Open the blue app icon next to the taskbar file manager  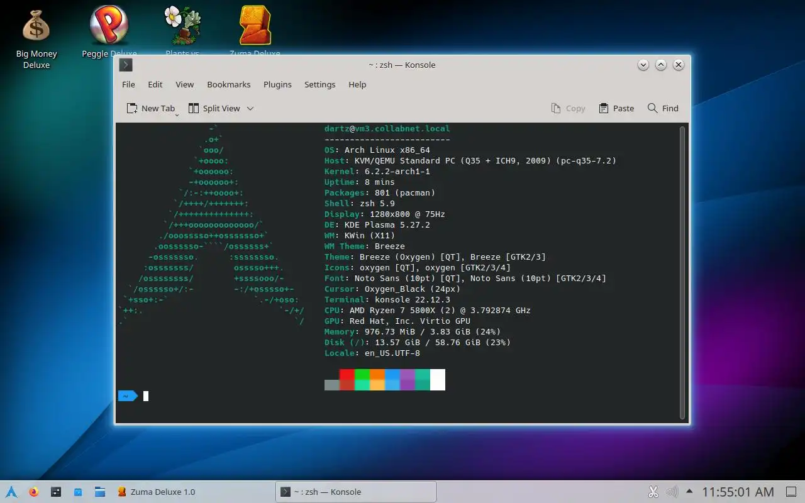[x=78, y=492]
